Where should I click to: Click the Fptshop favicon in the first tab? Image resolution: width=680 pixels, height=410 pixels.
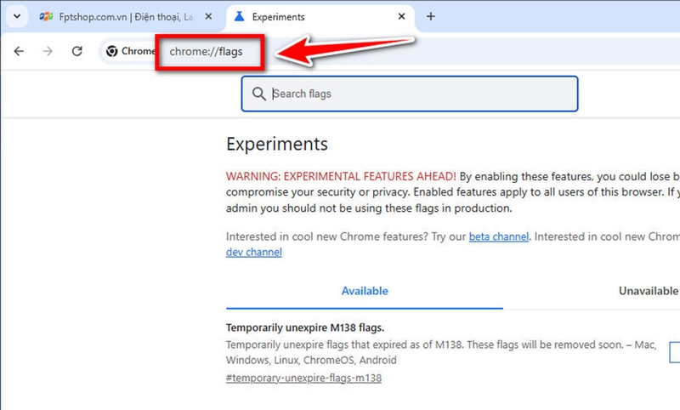point(46,16)
